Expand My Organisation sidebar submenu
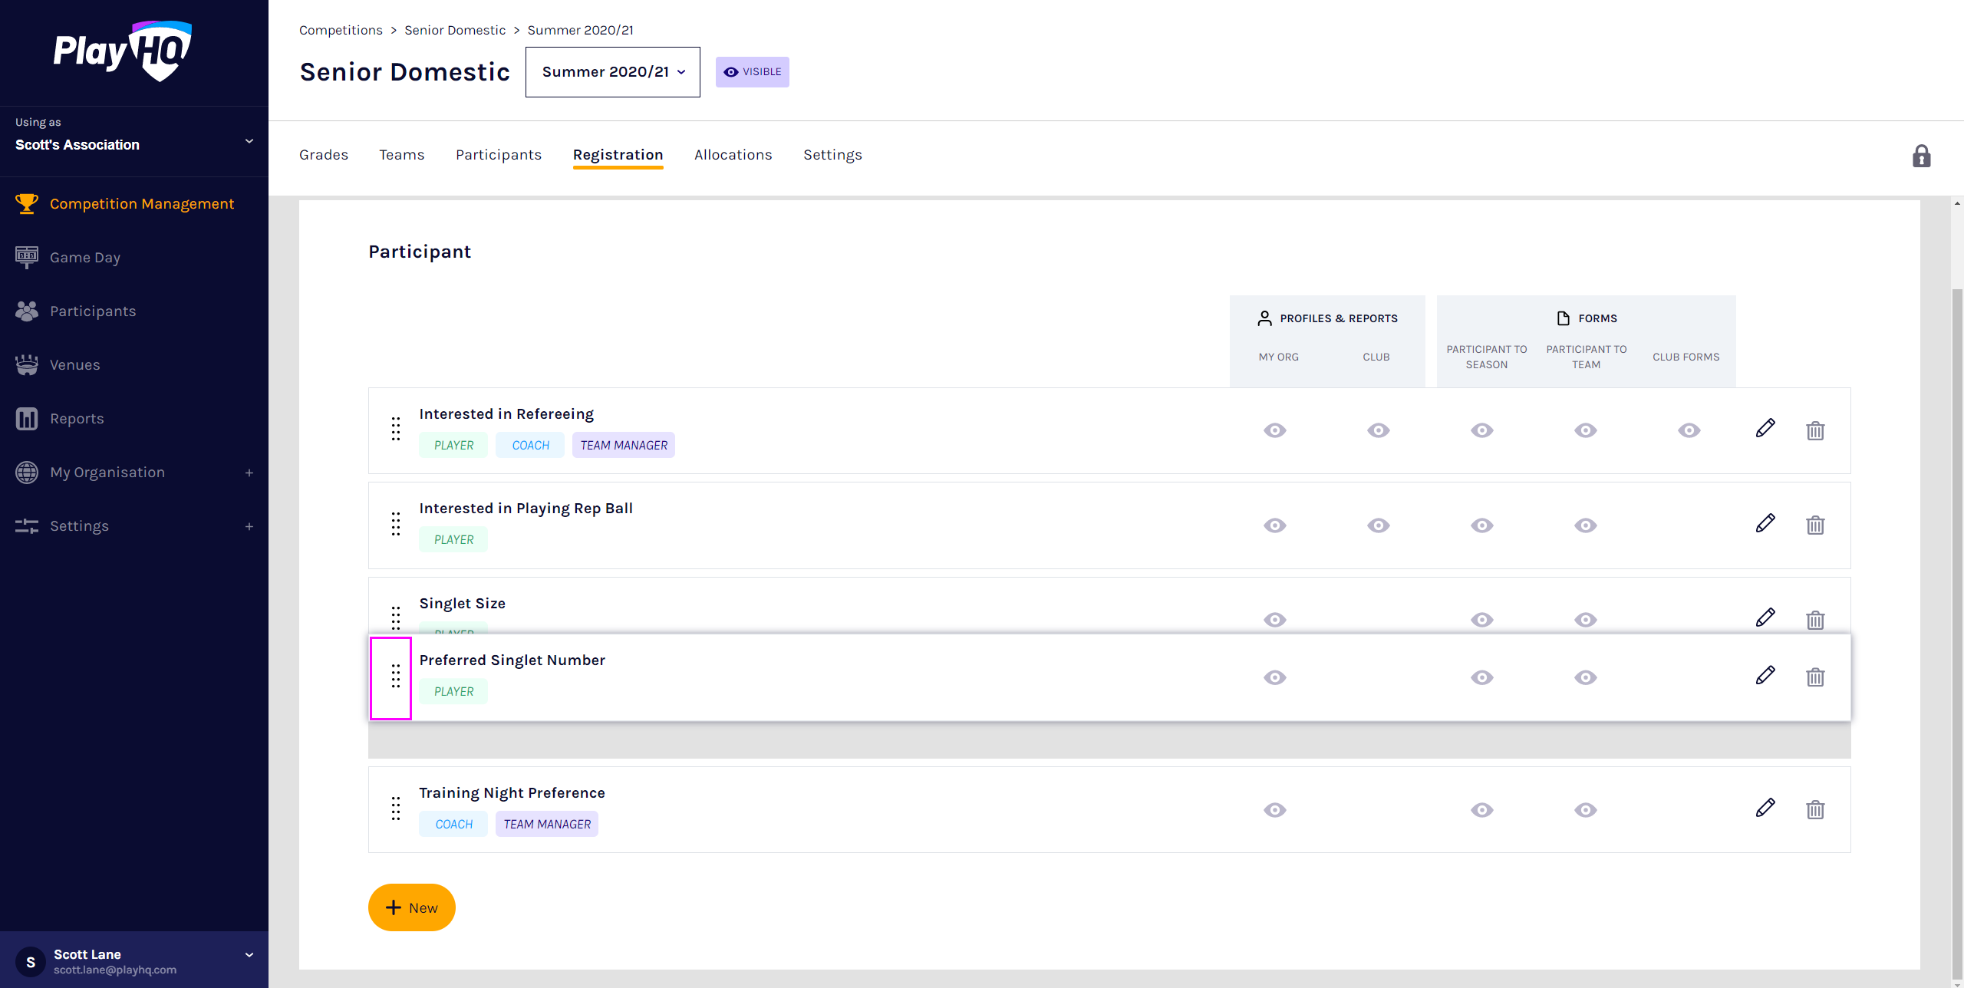Image resolution: width=1964 pixels, height=988 pixels. pyautogui.click(x=249, y=473)
